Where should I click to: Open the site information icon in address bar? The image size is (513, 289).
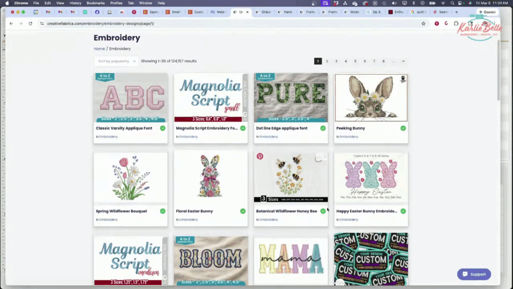click(x=42, y=24)
